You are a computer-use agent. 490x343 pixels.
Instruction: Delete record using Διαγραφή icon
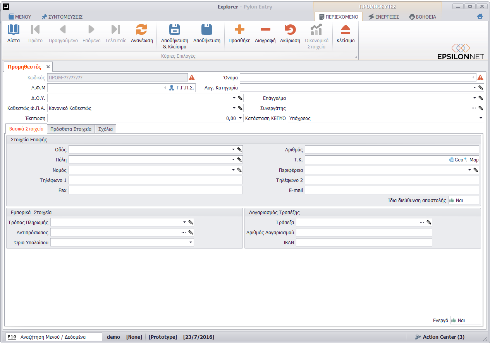click(265, 30)
